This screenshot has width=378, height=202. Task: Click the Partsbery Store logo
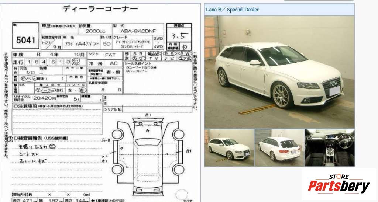[339, 184]
